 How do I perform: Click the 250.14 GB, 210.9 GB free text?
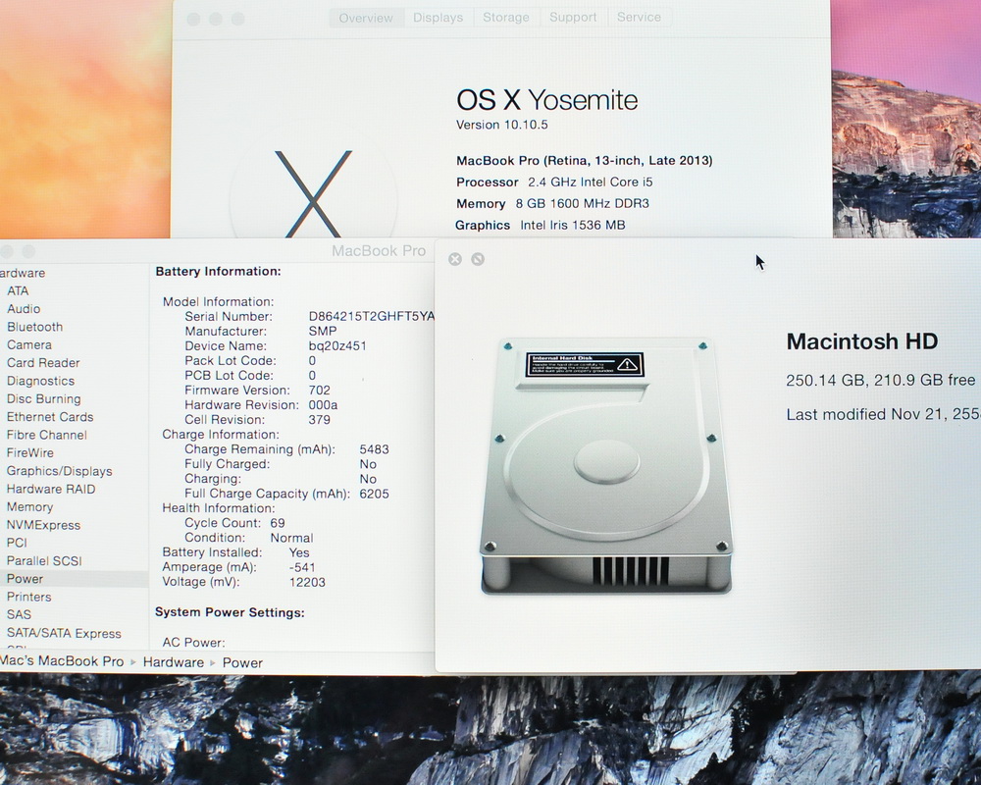click(880, 380)
